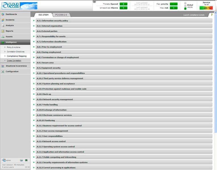Image resolution: width=217 pixels, height=170 pixels.
Task: Click A.11.2 User access management row
Action: point(124,131)
